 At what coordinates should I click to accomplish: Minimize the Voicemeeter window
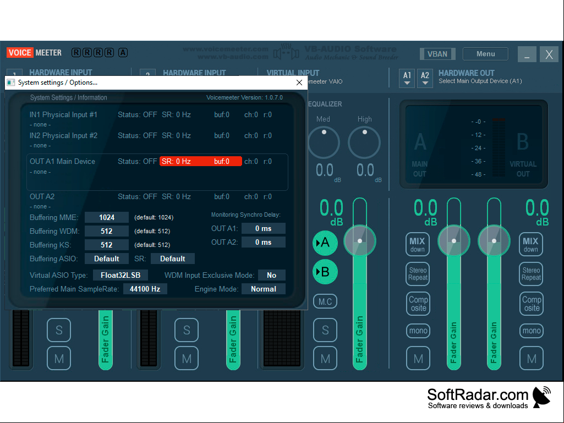(x=527, y=54)
